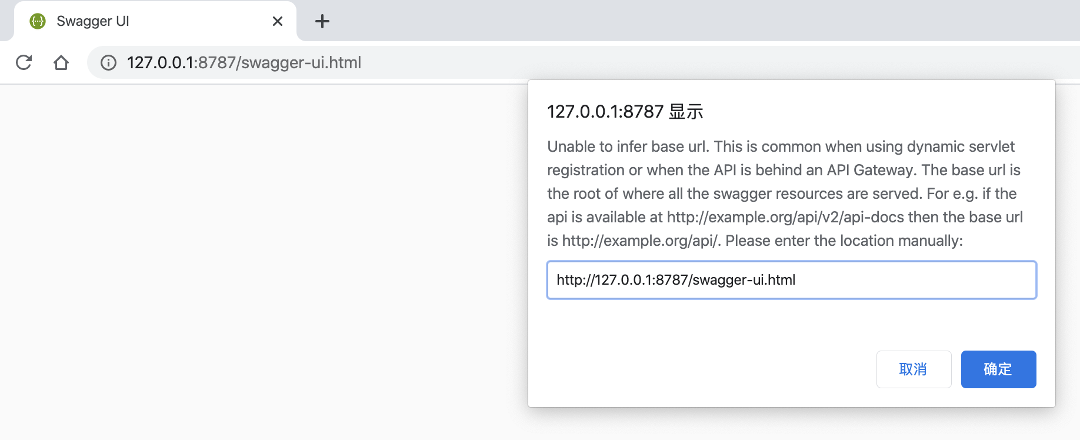
Task: Click the "http://example.org/api/" text in the dialog
Action: click(641, 241)
